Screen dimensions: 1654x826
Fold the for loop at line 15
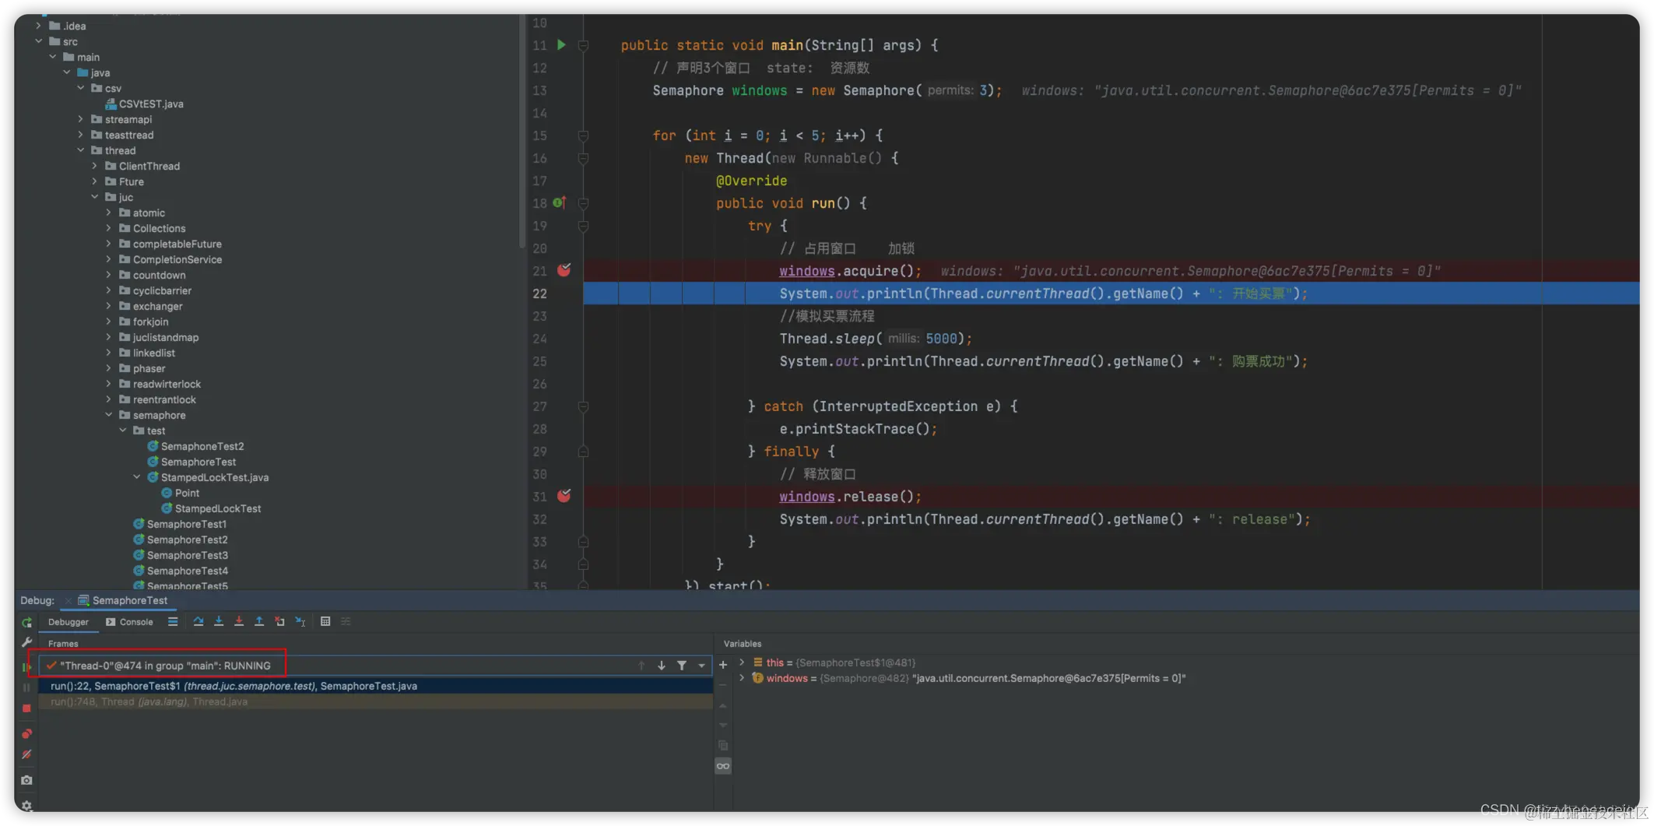[x=583, y=136]
